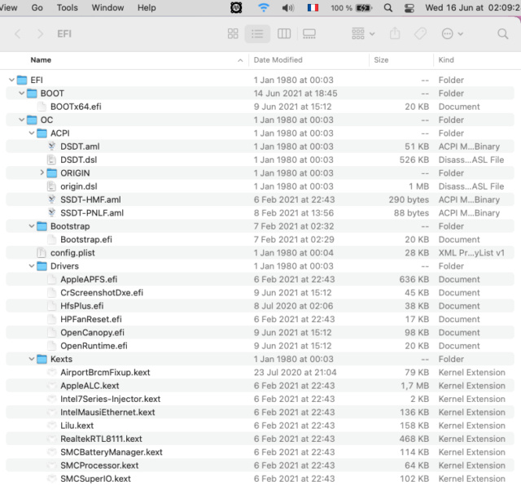Open the French input source flag menu

tap(313, 7)
